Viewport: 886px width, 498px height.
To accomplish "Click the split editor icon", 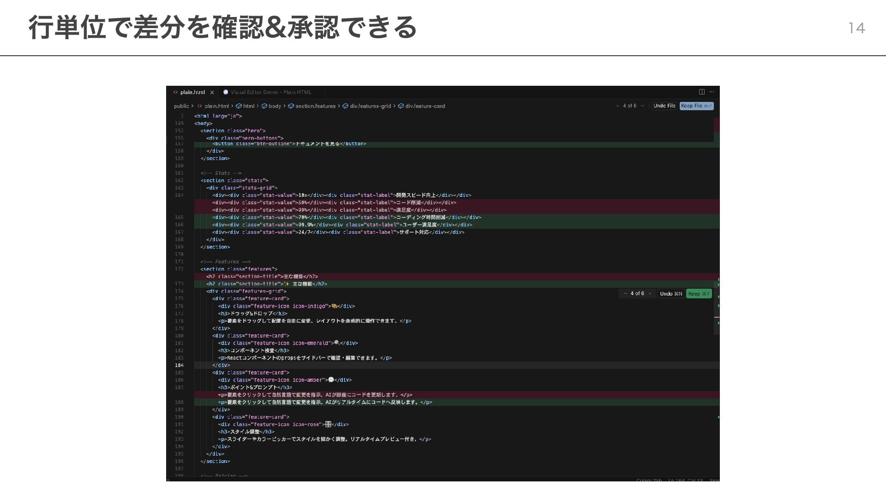I will point(701,92).
